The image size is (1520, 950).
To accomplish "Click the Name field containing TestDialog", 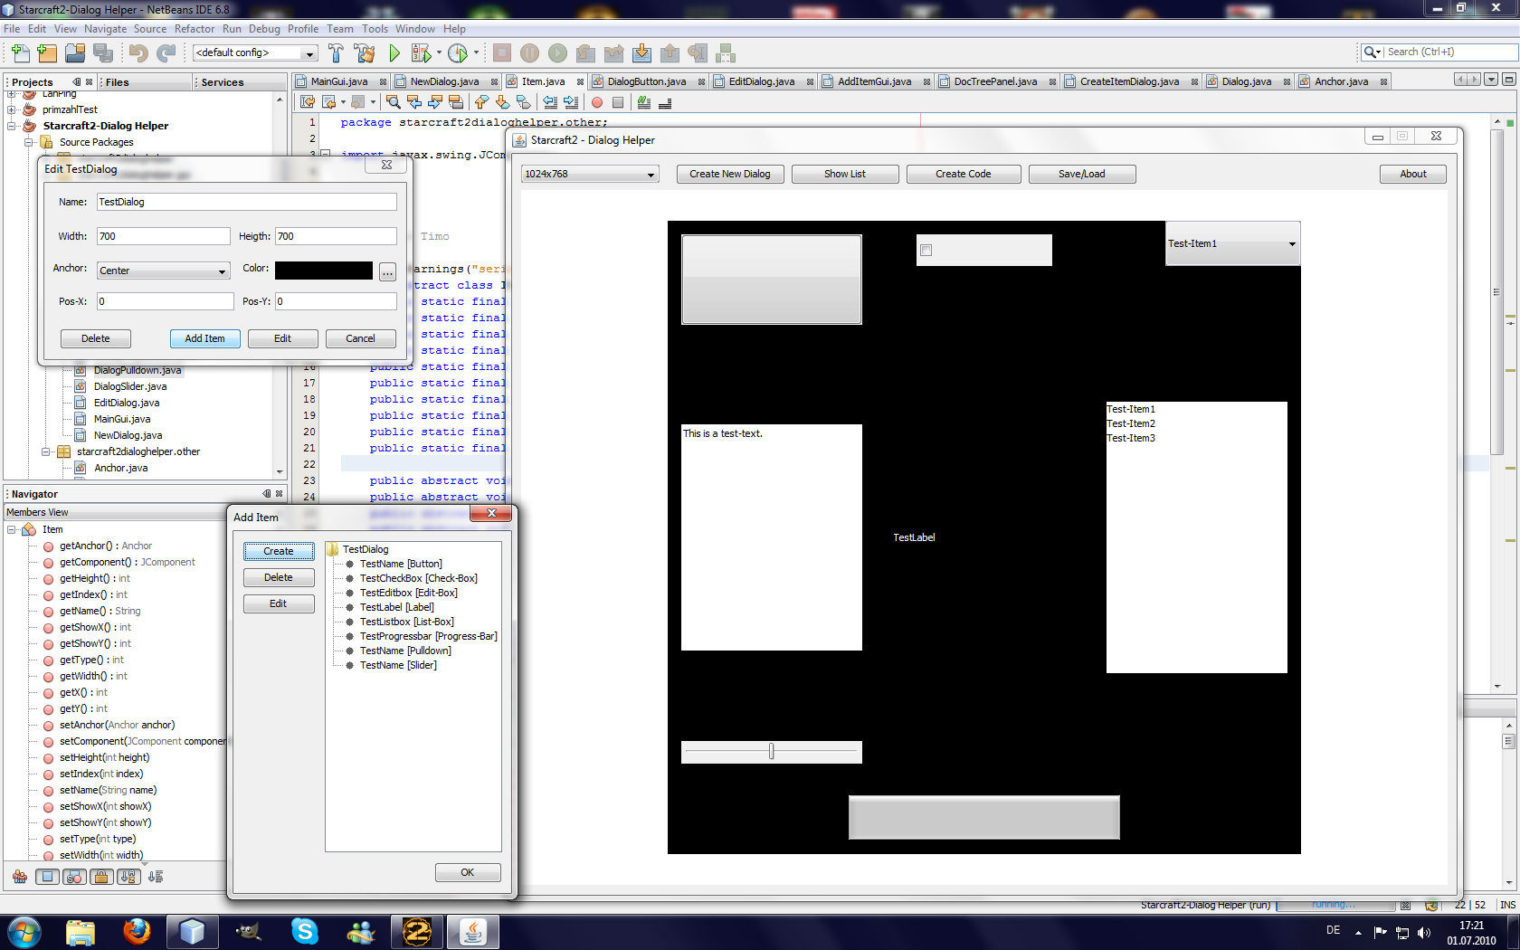I will tap(246, 202).
